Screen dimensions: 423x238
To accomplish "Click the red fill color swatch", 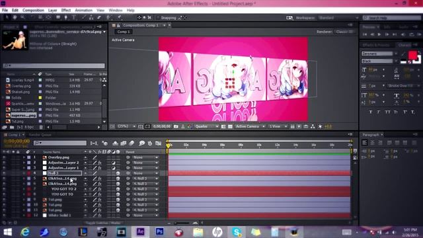I will pos(412,56).
